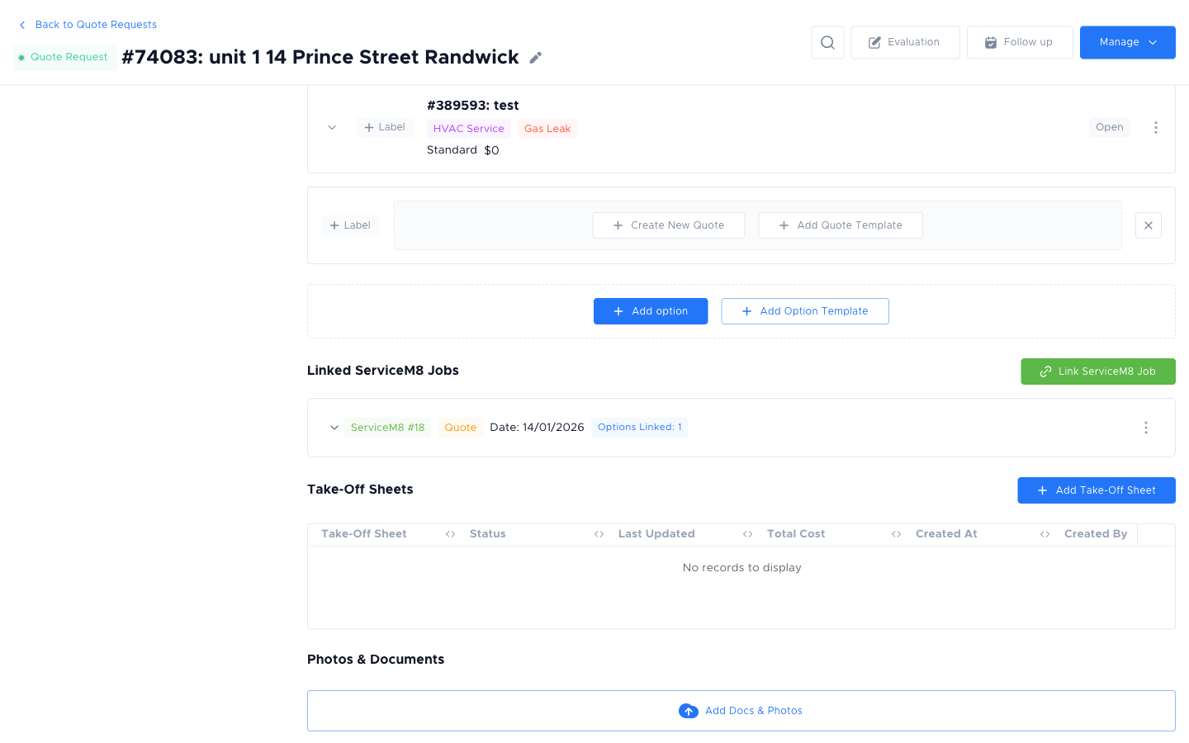Expand the ServiceM8 #18 job row
The image size is (1189, 743).
point(334,428)
